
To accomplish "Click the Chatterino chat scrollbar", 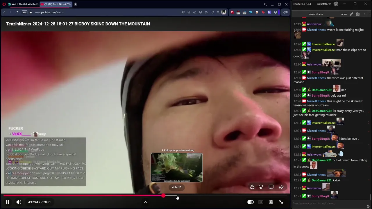I will (371, 197).
